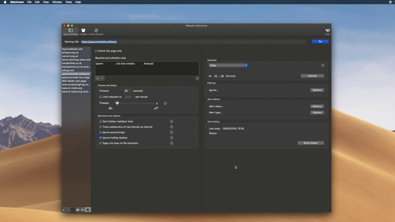Screen dimensions: 395x222
Task: Click the schedule minute field showing 30
Action: coord(222,76)
